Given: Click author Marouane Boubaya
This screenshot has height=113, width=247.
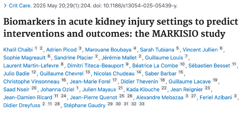Looking at the screenshot, I should pos(108,50).
